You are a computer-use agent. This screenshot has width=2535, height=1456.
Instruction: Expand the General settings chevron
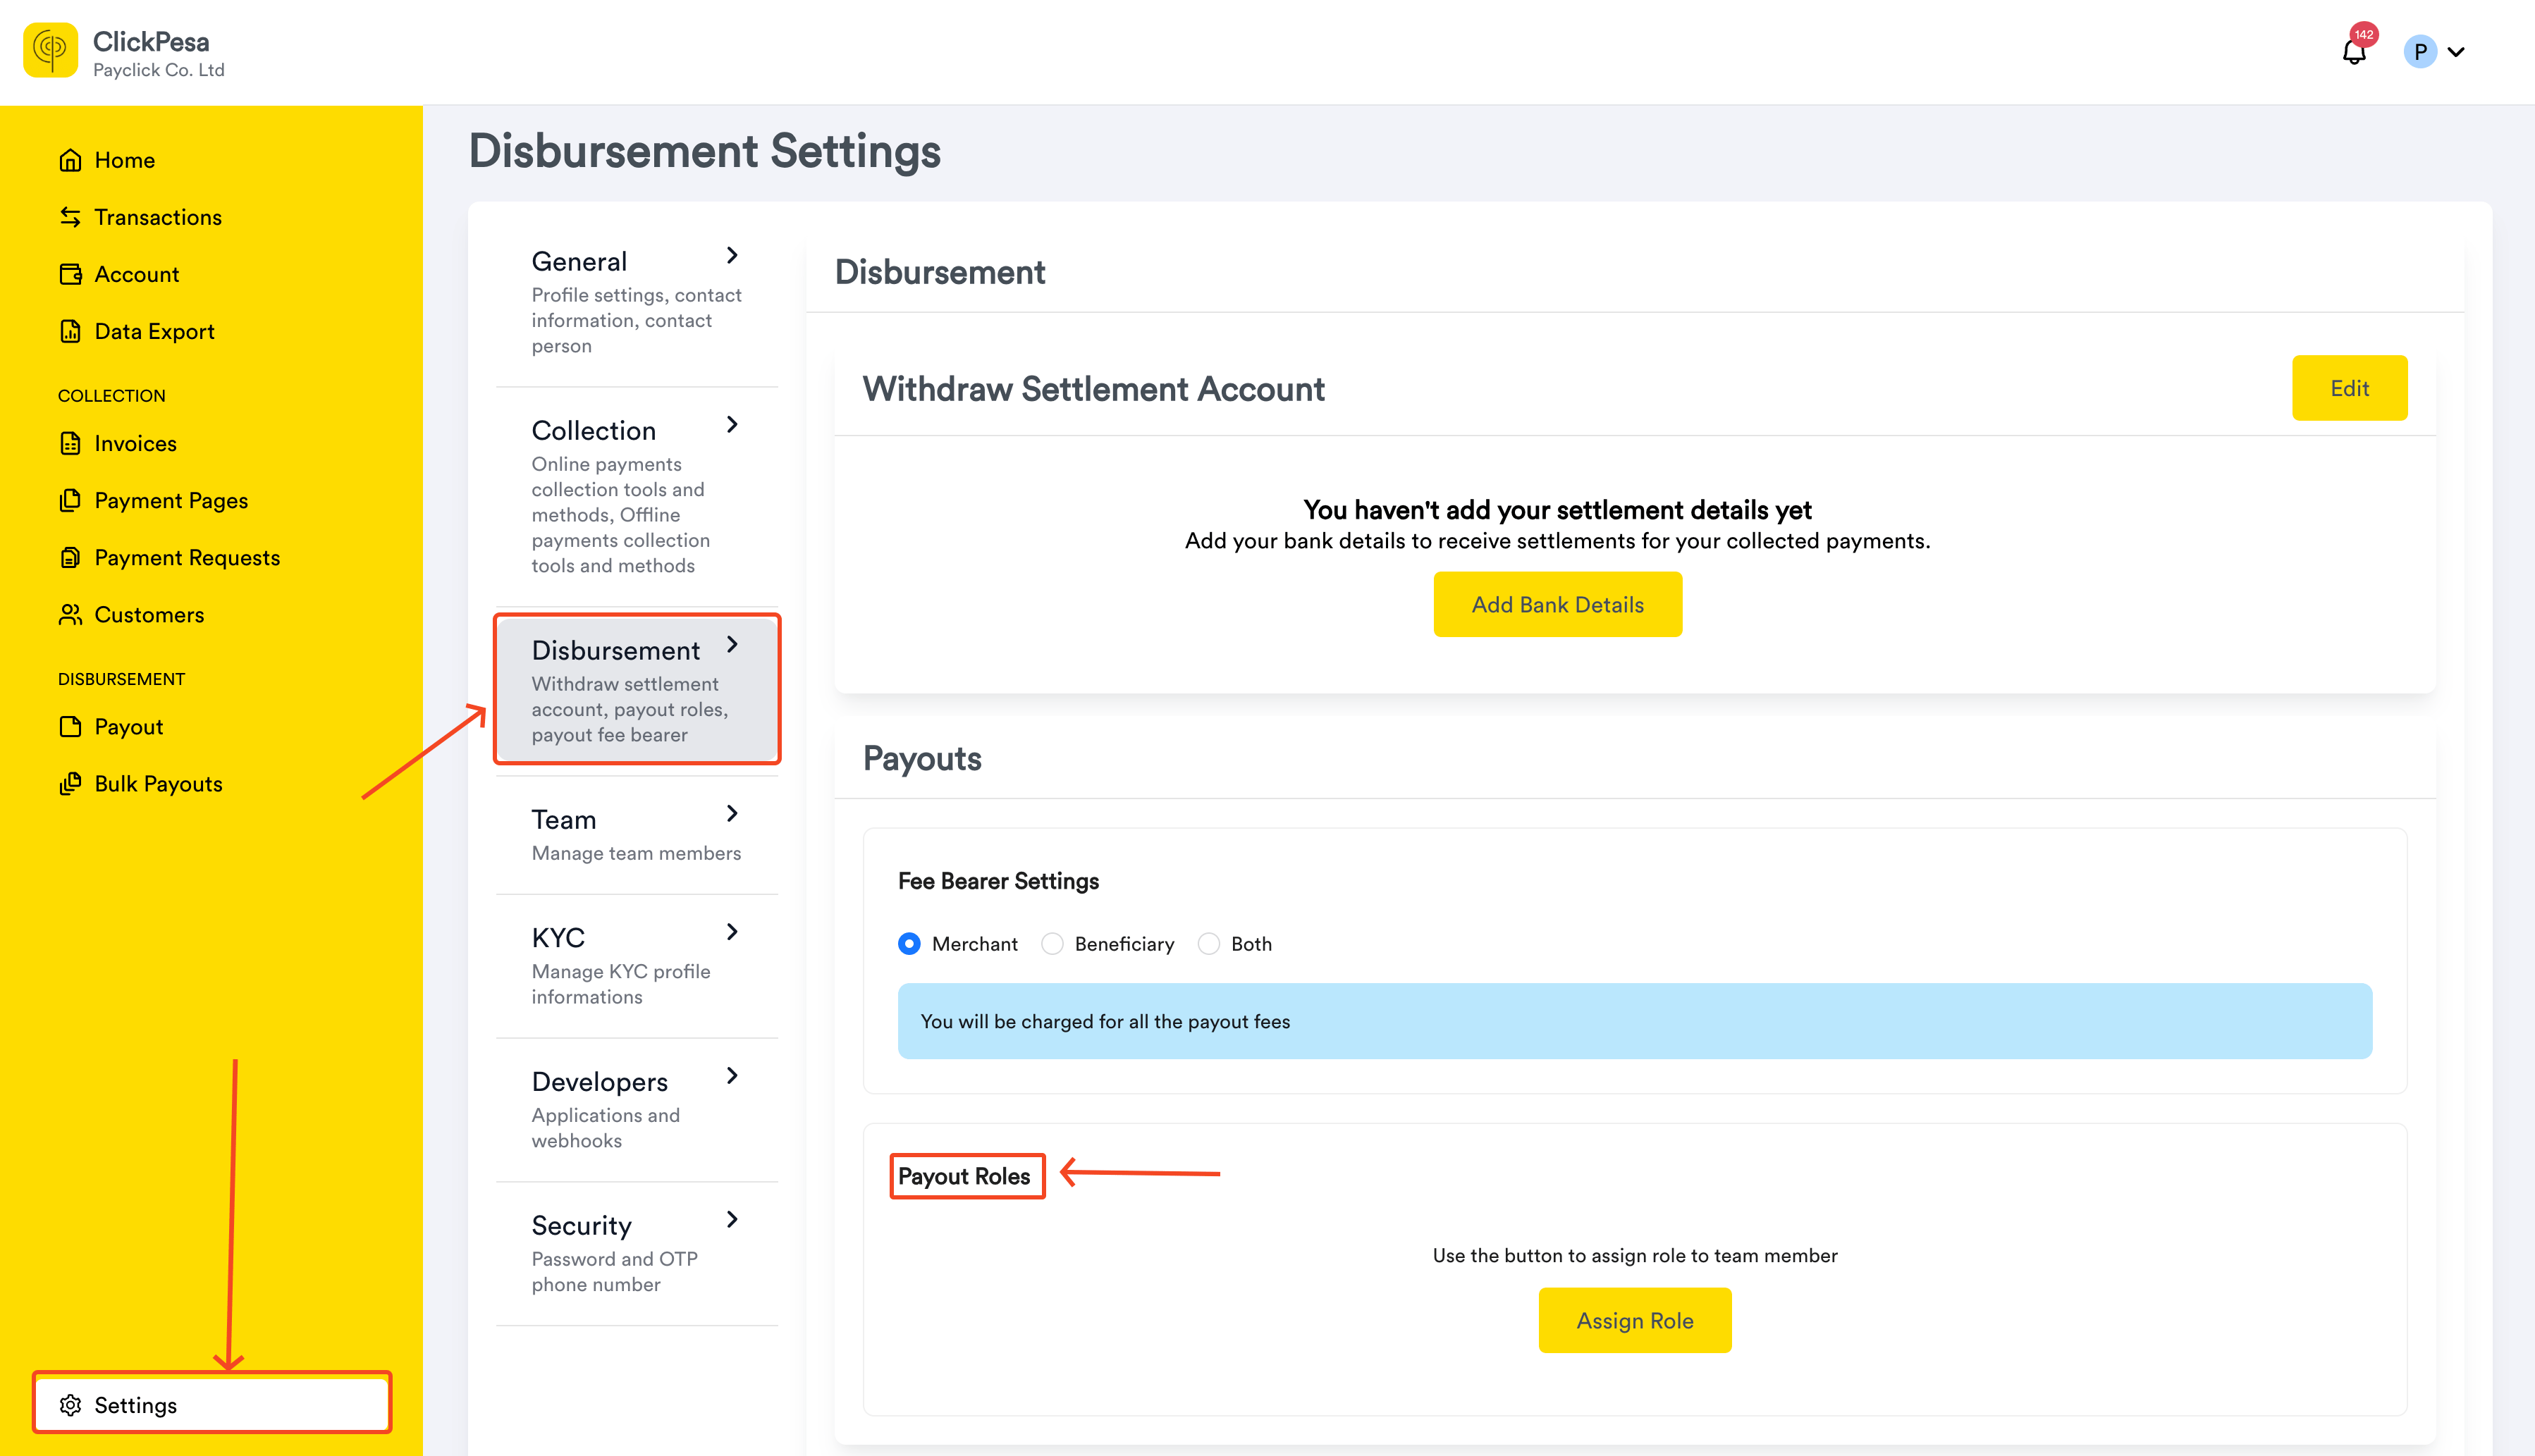[733, 256]
